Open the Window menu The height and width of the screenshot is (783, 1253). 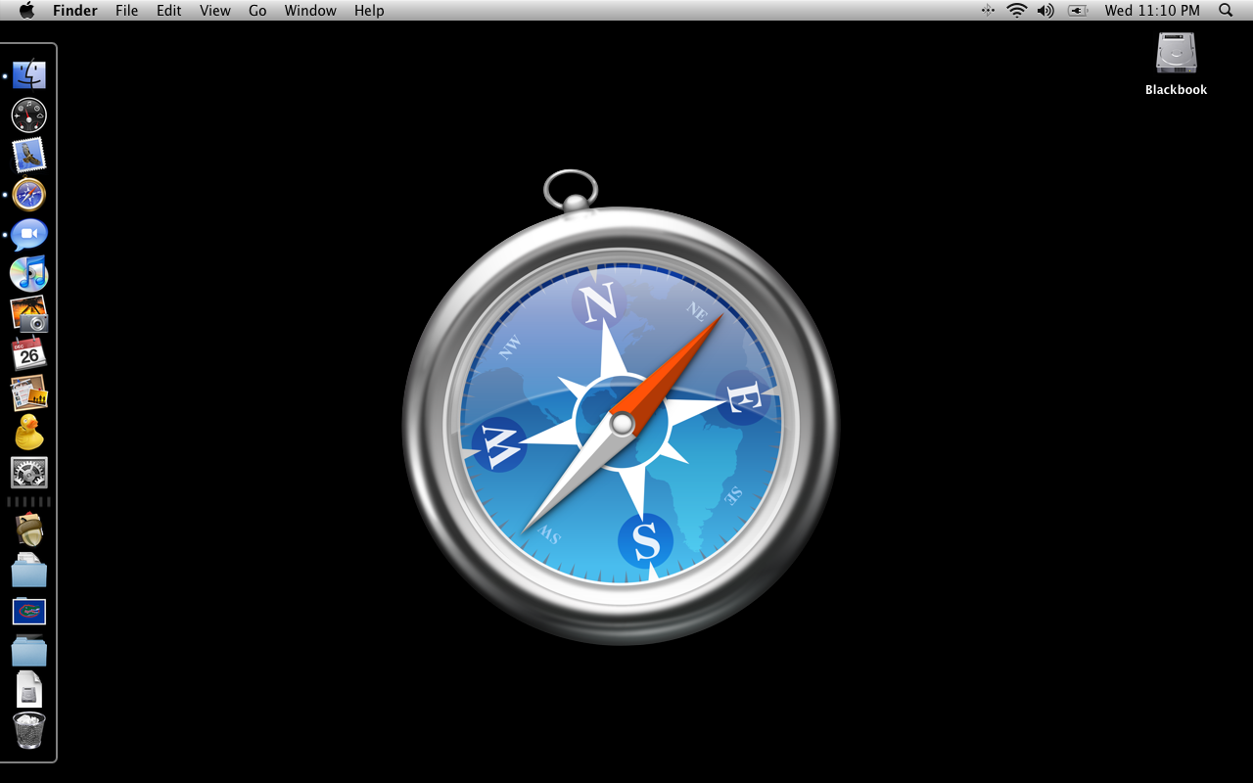click(310, 11)
